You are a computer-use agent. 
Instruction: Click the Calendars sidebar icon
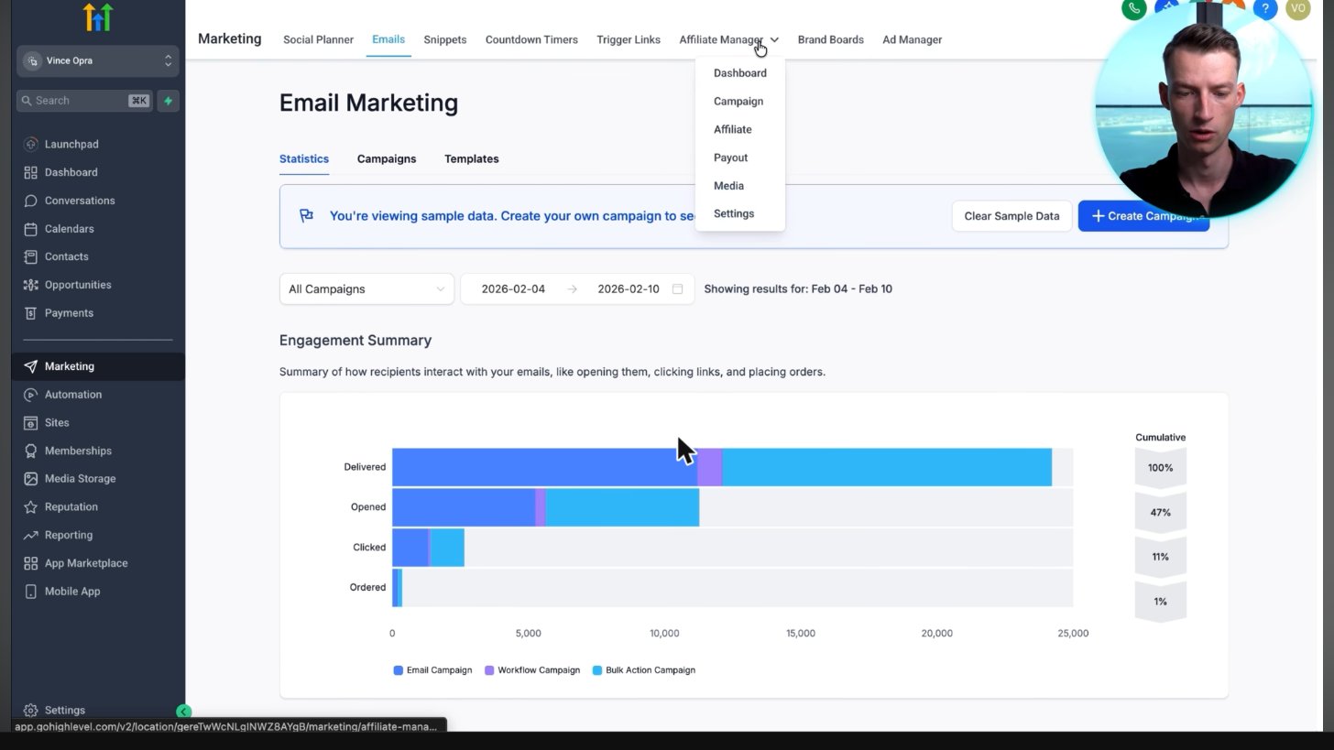point(30,229)
